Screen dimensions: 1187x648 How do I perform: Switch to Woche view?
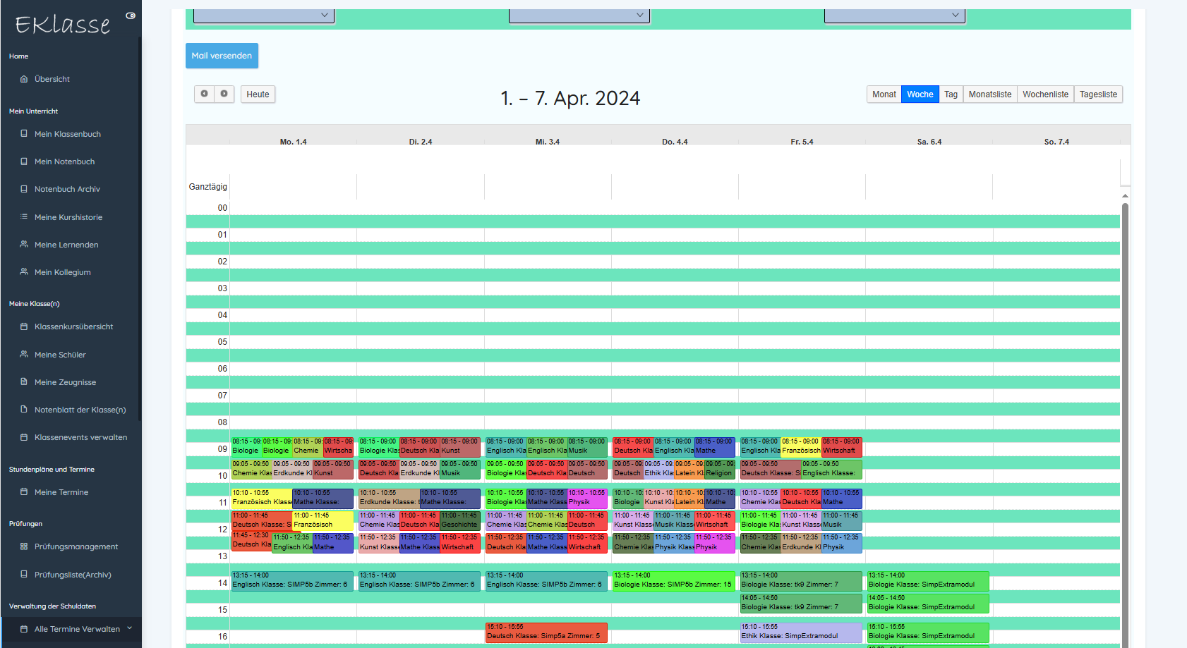(920, 94)
